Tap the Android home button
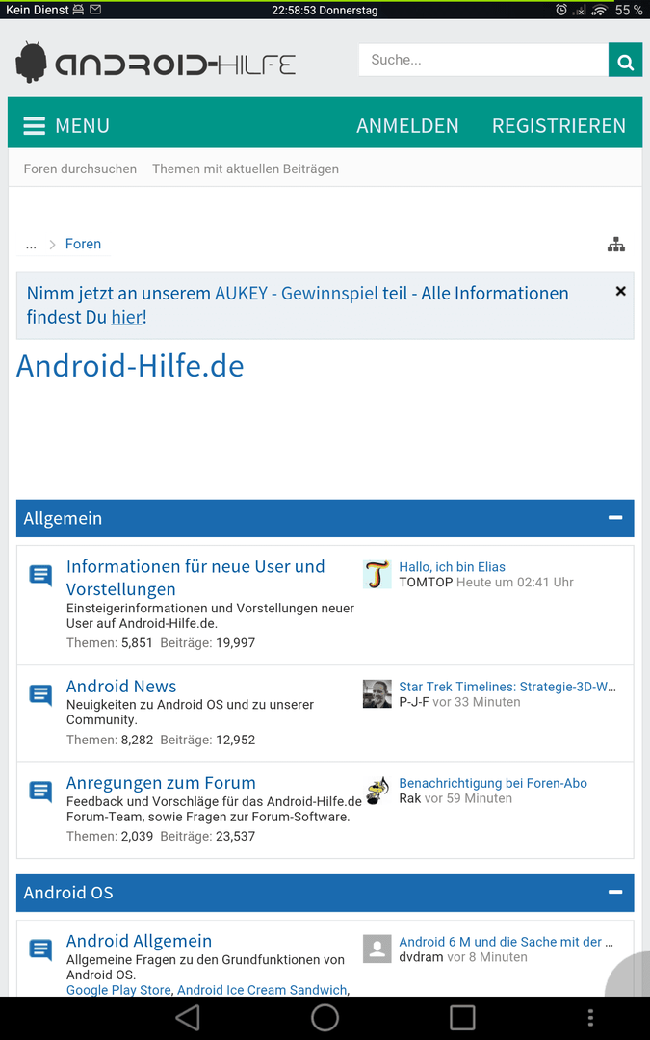This screenshot has height=1040, width=650. click(325, 1018)
